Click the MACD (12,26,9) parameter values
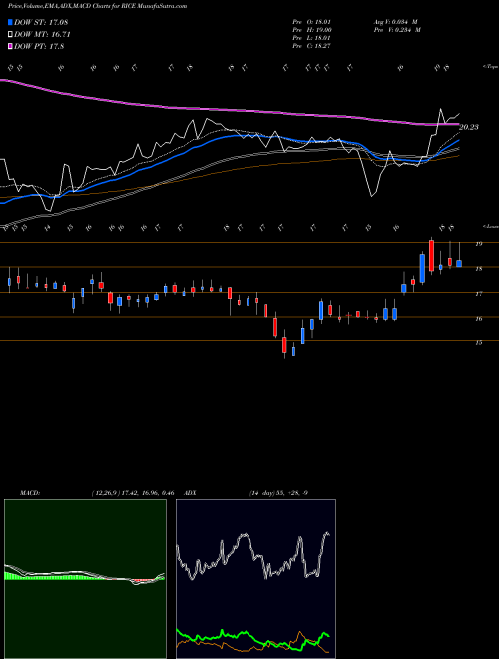Screen dimensions: 499x659 pos(133,493)
